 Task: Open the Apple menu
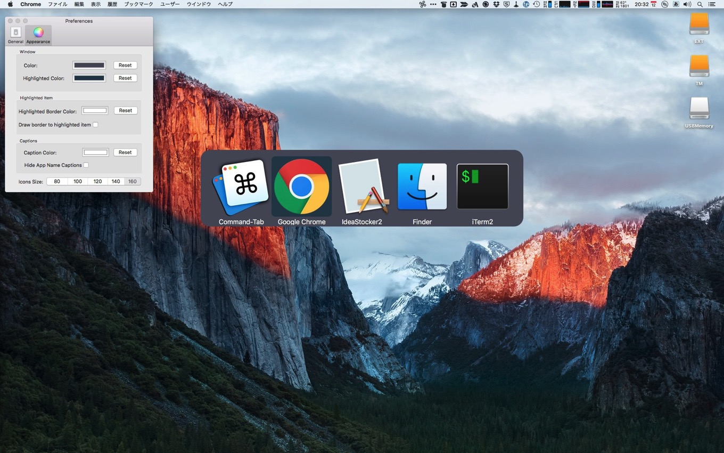click(10, 4)
